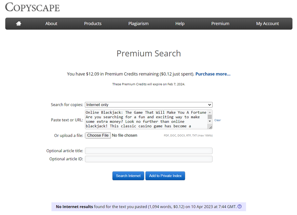This screenshot has width=297, height=215.
Task: Click the Purchase more link
Action: [213, 74]
